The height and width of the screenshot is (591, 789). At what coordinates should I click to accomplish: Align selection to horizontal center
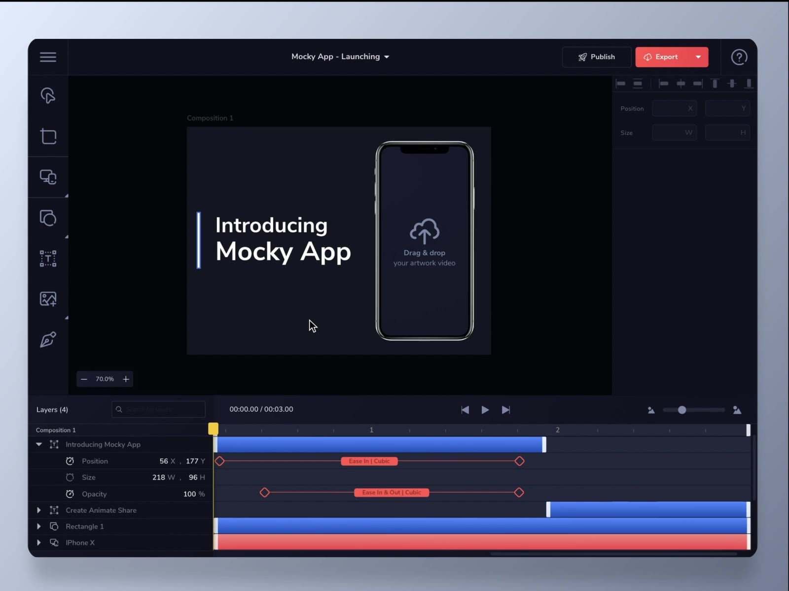pyautogui.click(x=681, y=83)
